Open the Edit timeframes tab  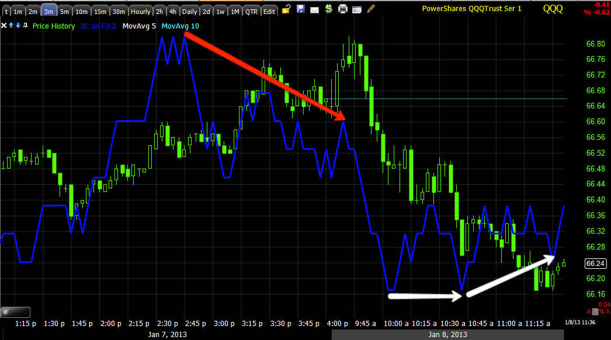(269, 11)
